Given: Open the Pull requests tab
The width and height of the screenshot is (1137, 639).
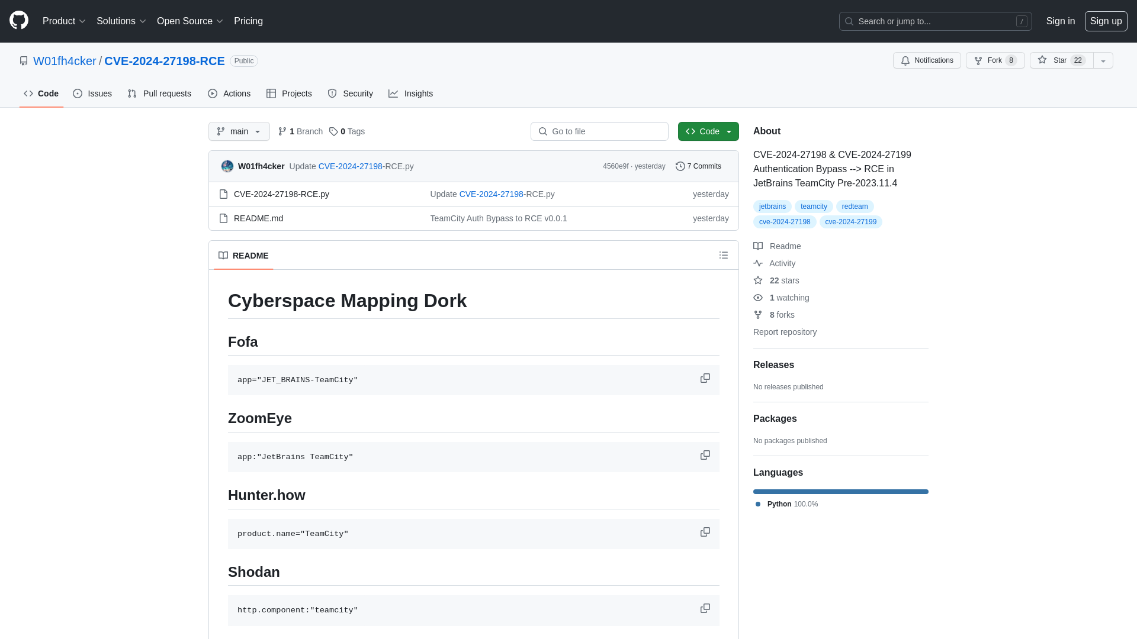Looking at the screenshot, I should pos(159,93).
